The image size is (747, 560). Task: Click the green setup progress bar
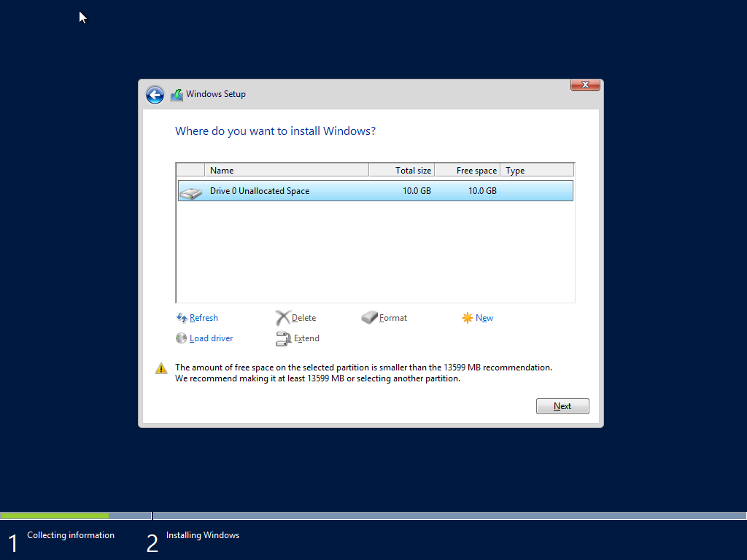pyautogui.click(x=55, y=516)
